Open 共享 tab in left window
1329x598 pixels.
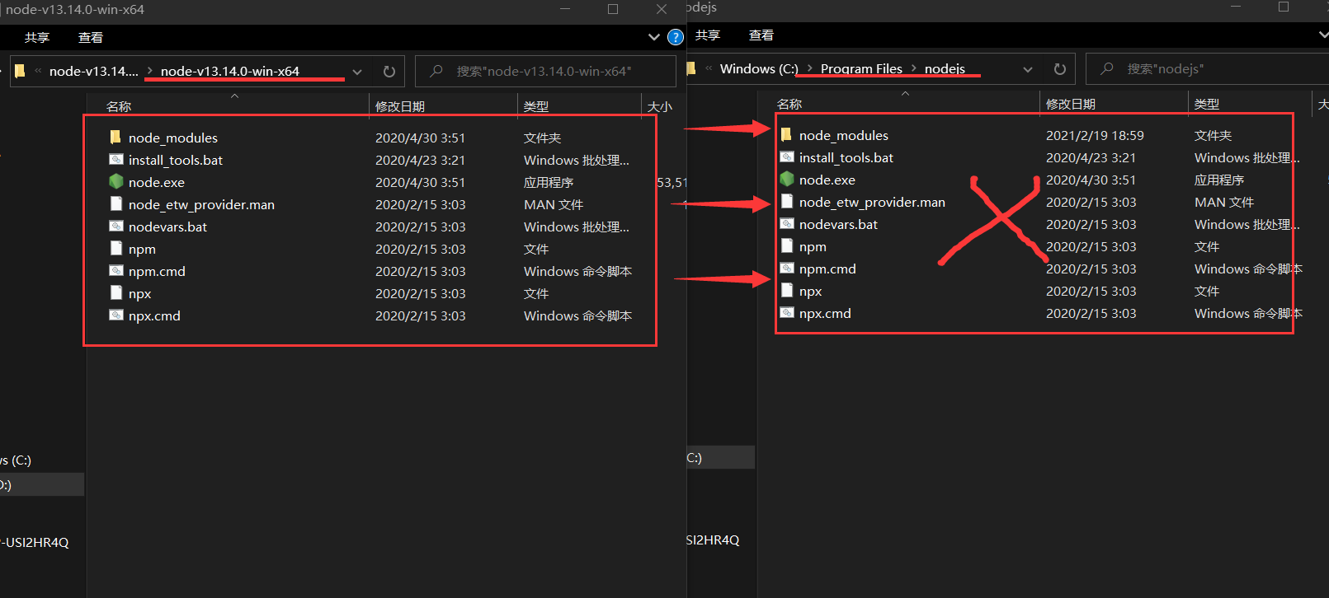[37, 37]
